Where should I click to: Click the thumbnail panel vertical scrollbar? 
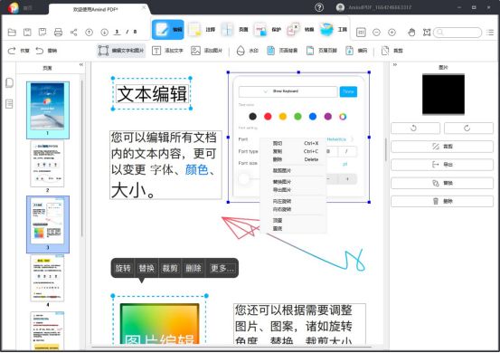tap(82, 158)
